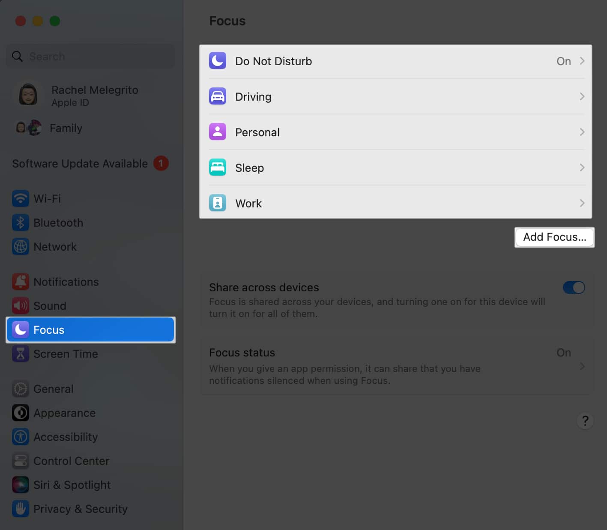Screen dimensions: 607x530
Task: Click the Family avatars icon
Action: coord(28,128)
